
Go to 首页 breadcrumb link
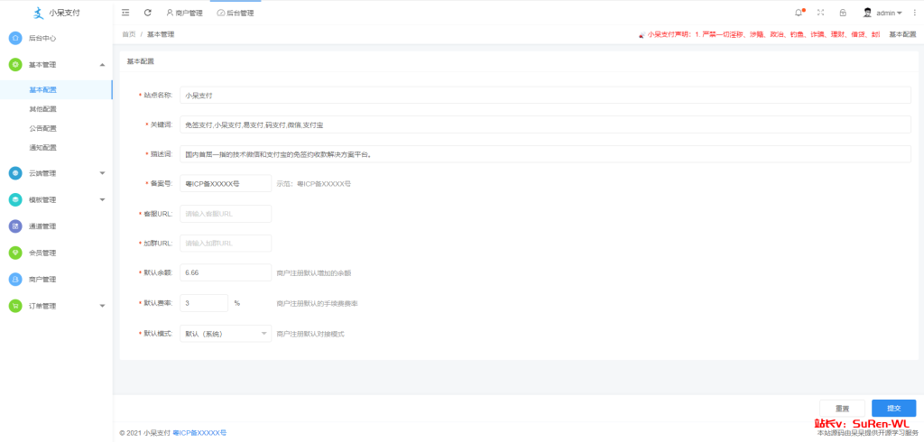coord(128,35)
